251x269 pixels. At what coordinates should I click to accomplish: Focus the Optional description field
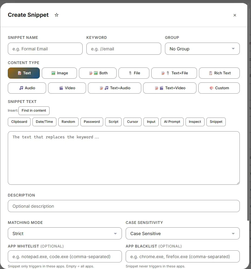pyautogui.click(x=124, y=206)
